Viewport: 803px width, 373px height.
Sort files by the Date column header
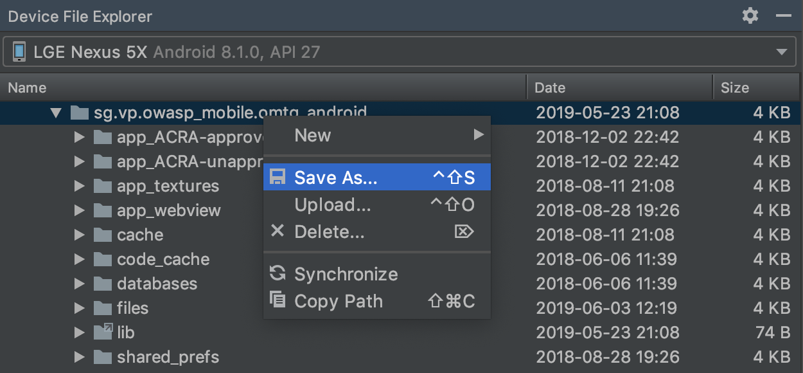pos(551,87)
